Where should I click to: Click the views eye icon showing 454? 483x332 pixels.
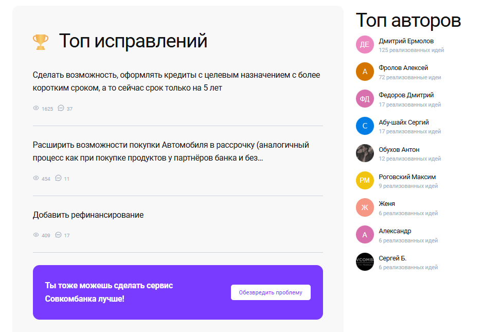(x=36, y=178)
